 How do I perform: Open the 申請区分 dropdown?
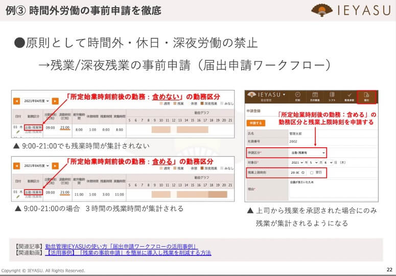(x=308, y=152)
